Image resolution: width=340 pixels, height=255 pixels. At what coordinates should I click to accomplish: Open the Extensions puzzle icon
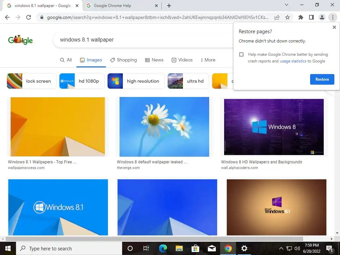[x=301, y=17]
